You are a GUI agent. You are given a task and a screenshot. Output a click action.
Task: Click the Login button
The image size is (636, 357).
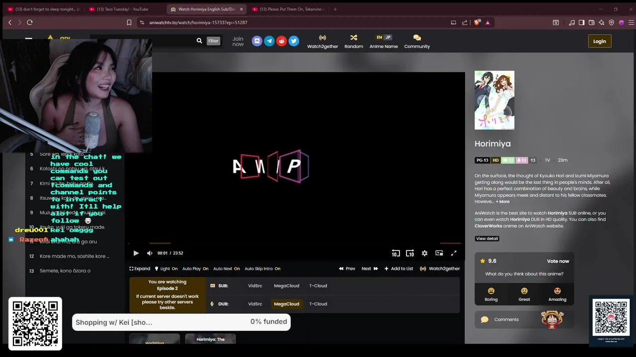point(600,41)
